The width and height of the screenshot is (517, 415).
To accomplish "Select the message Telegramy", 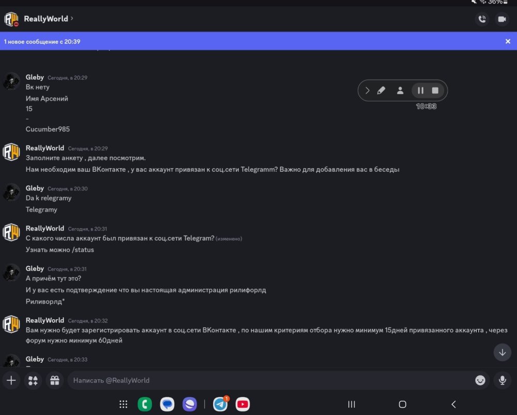I will point(41,210).
